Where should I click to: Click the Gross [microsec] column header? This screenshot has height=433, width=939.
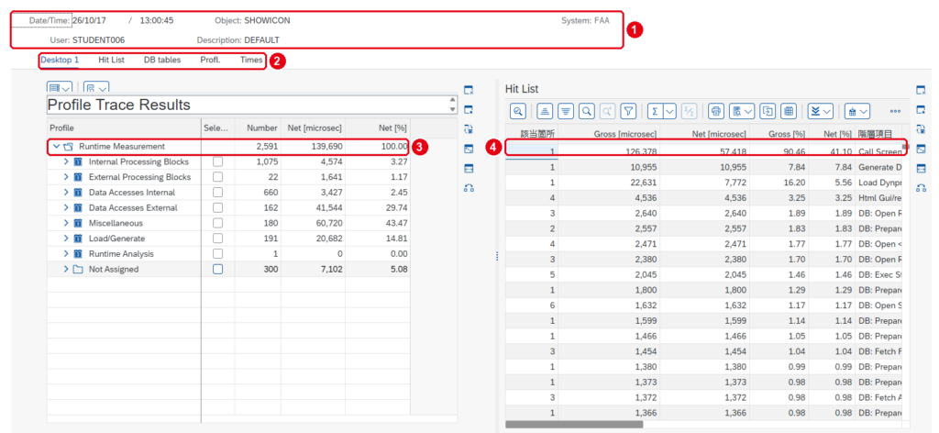coord(610,134)
